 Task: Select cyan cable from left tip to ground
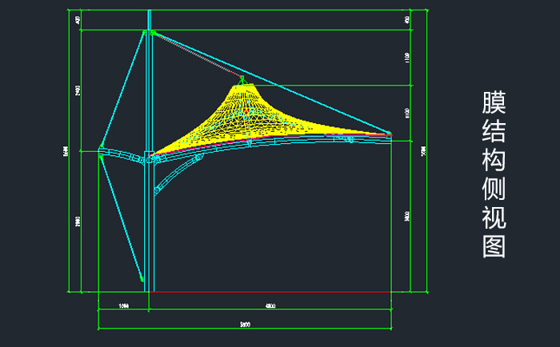(120, 214)
